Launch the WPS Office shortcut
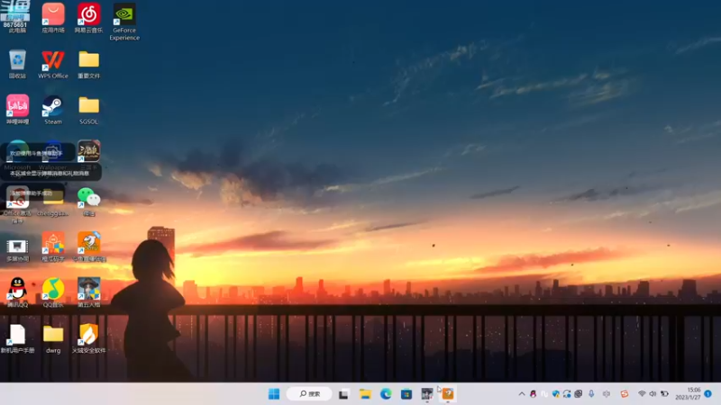This screenshot has height=405, width=721. [x=53, y=64]
